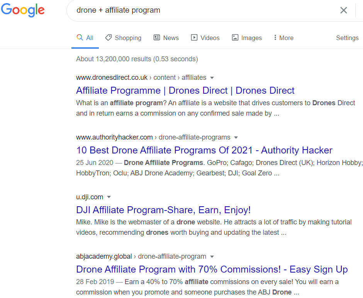The height and width of the screenshot is (298, 363).
Task: Switch to the Shopping tab
Action: (123, 38)
